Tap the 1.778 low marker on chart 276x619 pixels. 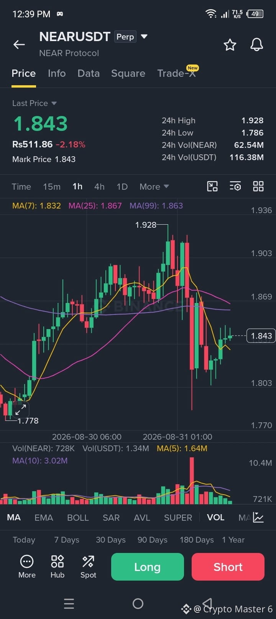(x=28, y=420)
